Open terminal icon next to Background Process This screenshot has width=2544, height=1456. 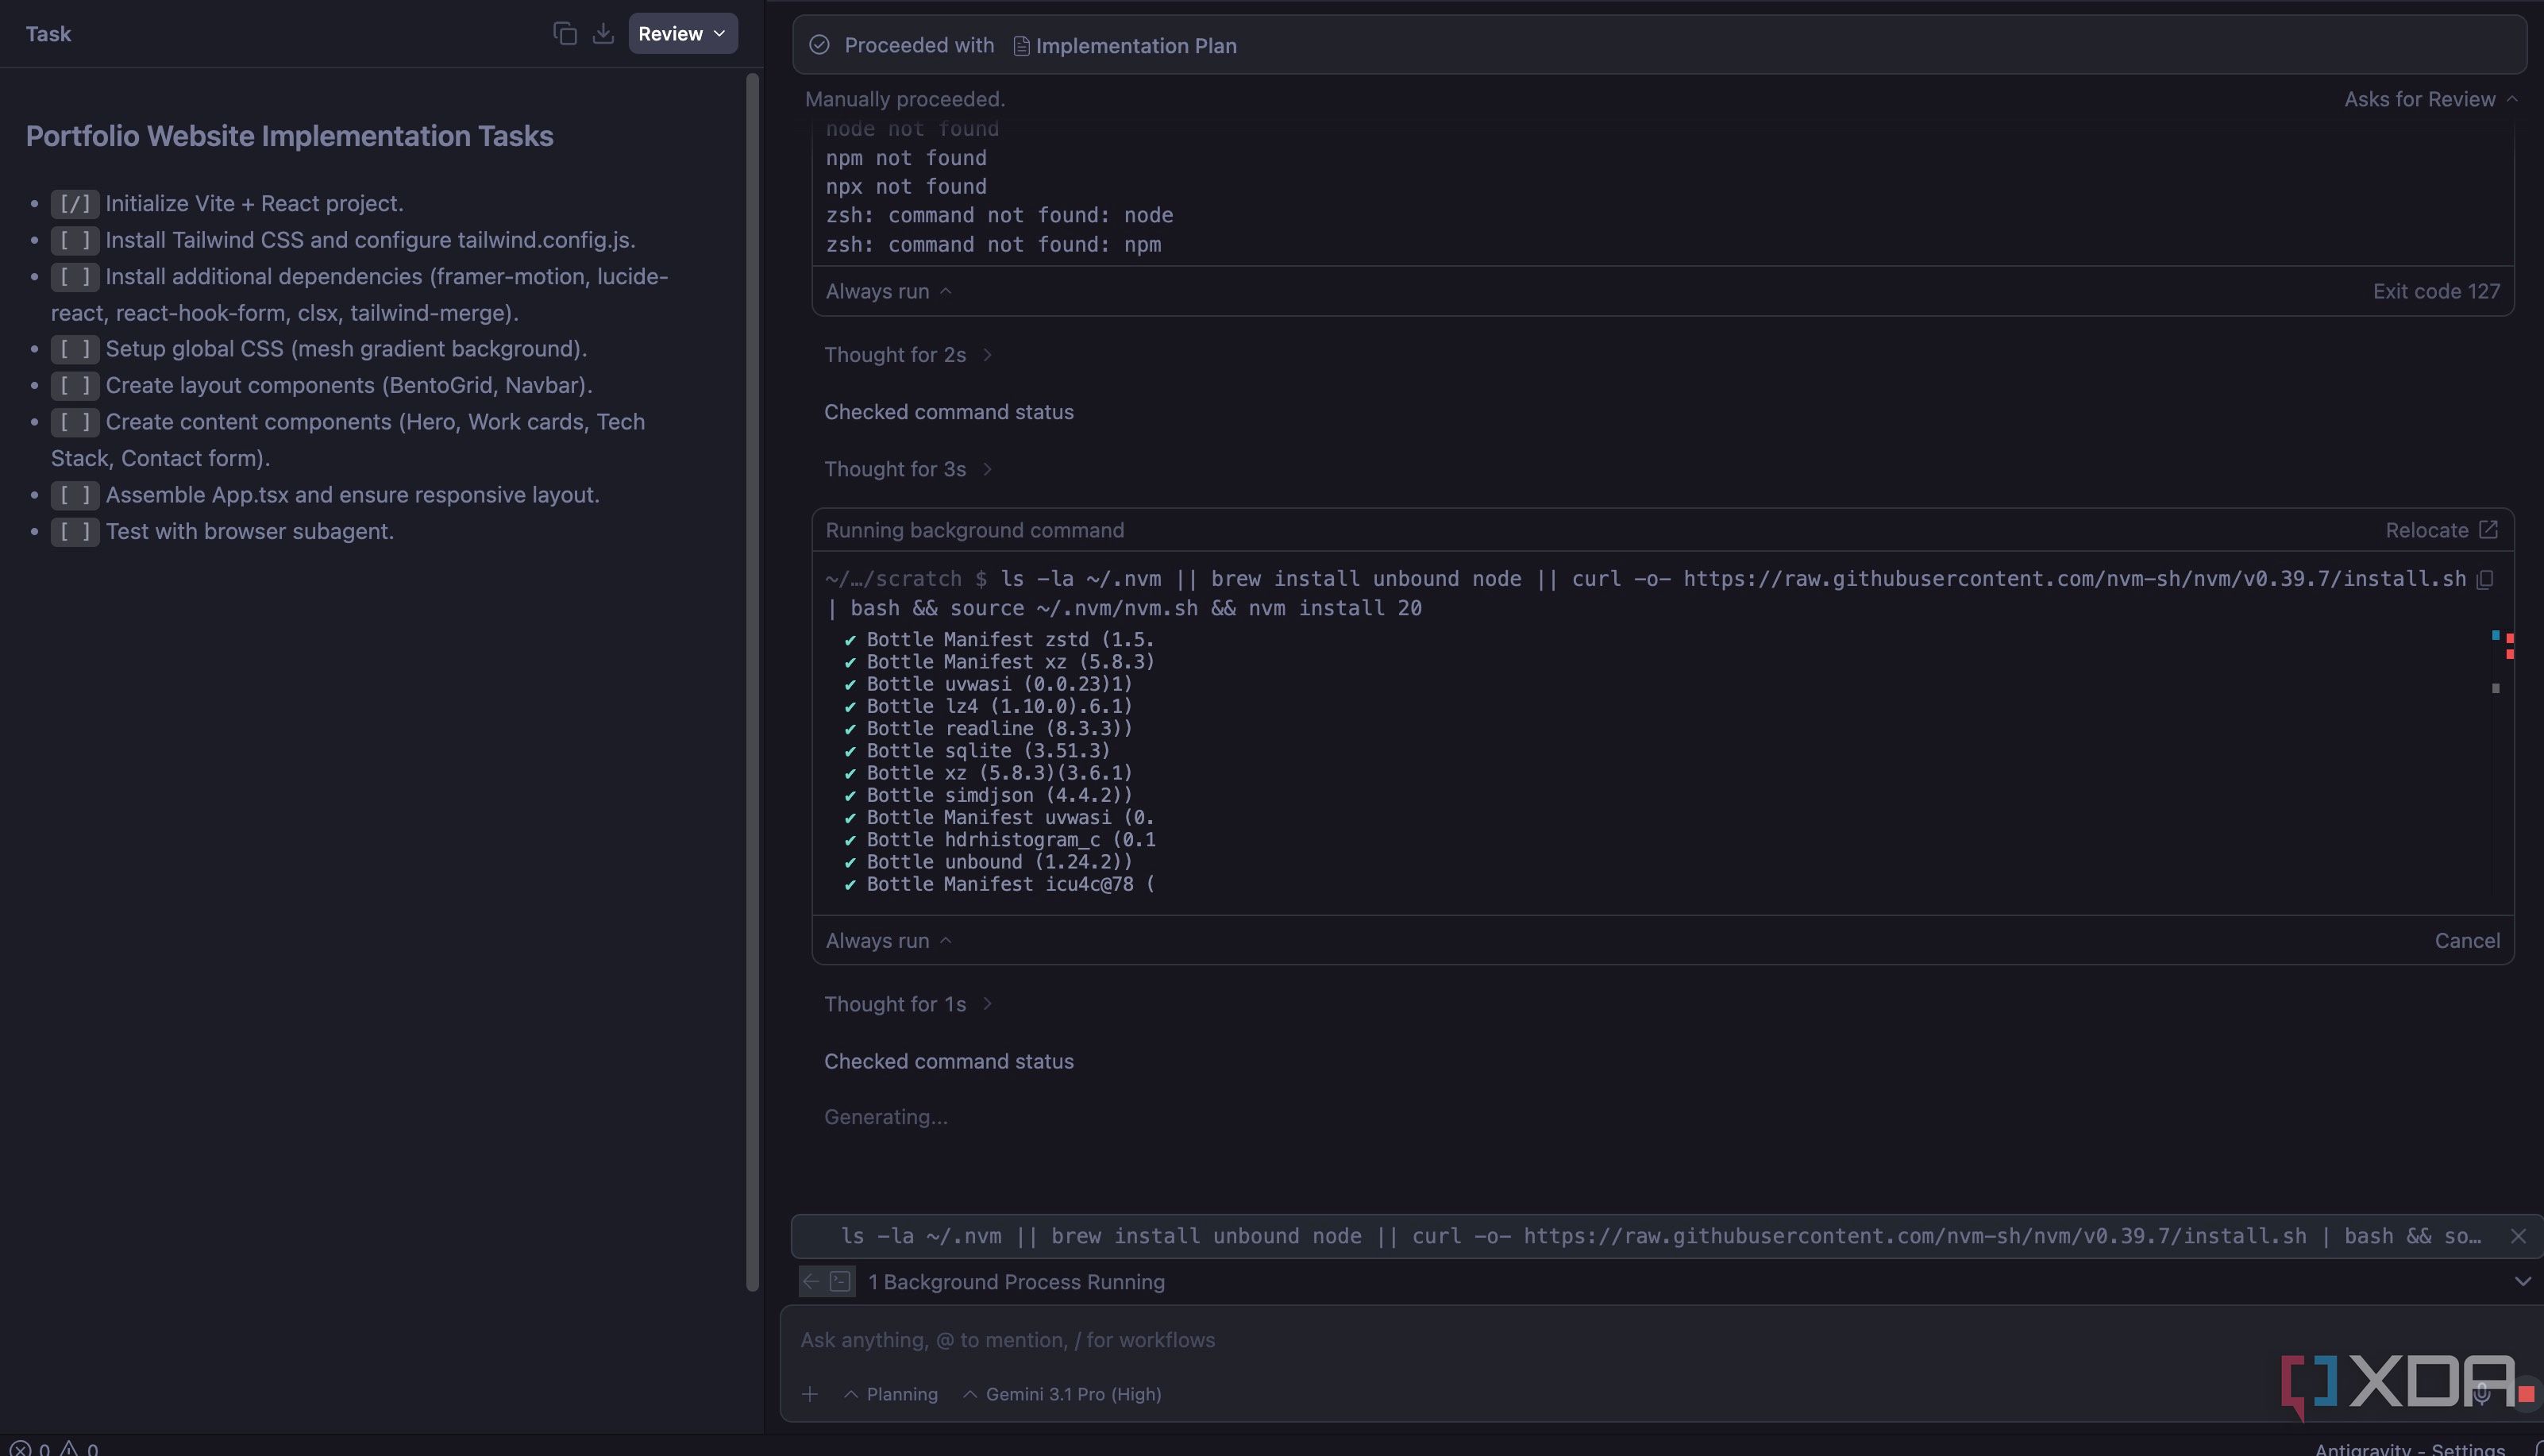[x=841, y=1282]
